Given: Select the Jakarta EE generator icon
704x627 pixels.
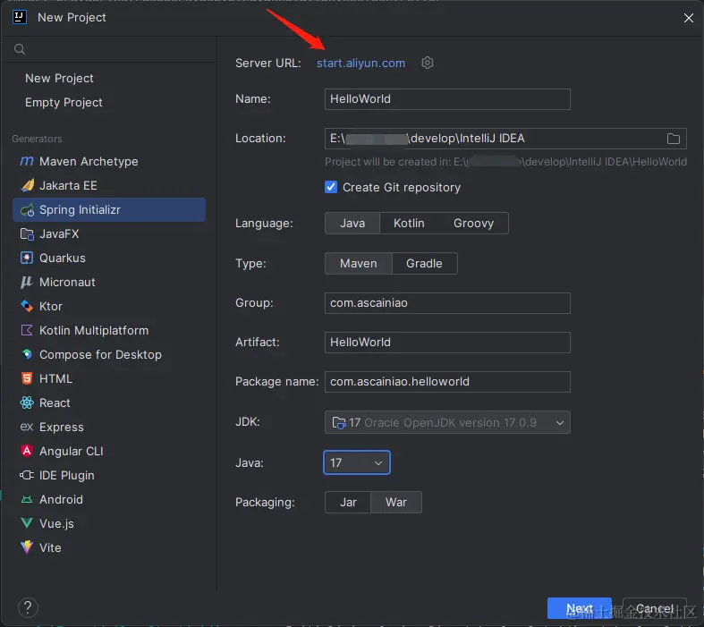Looking at the screenshot, I should click(27, 185).
